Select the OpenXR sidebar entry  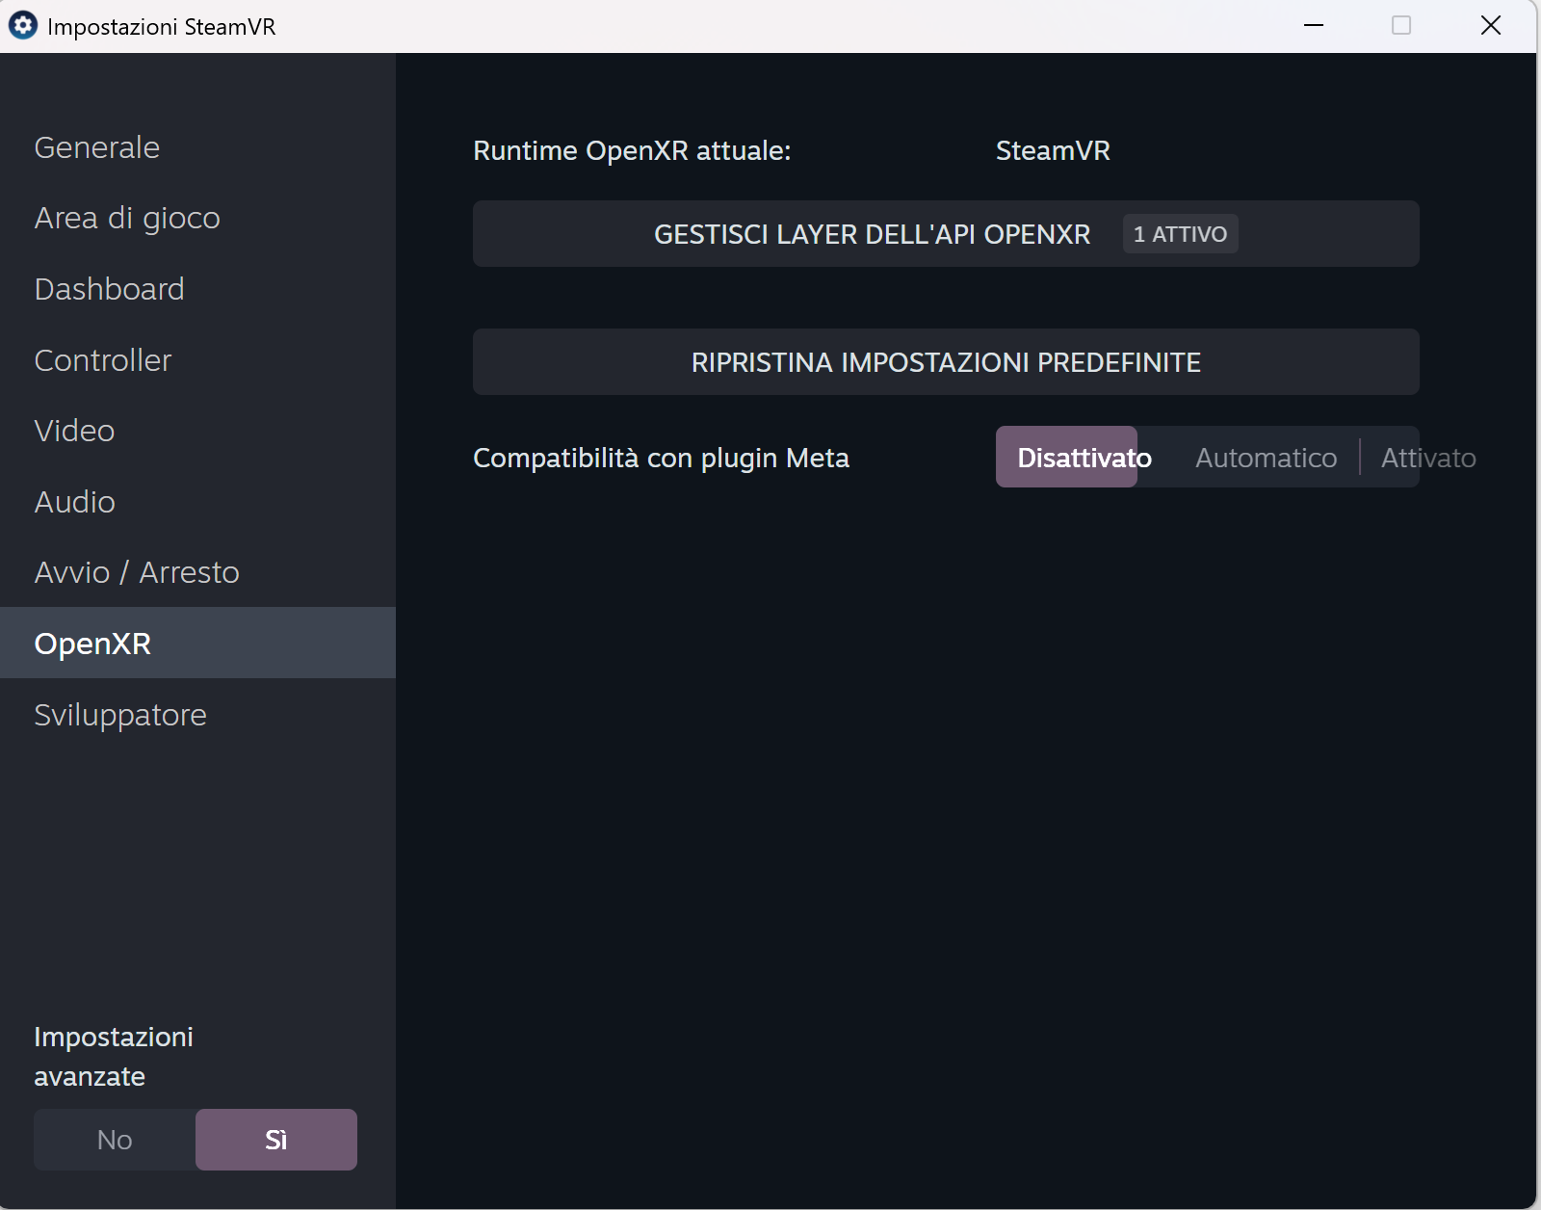[x=197, y=643]
